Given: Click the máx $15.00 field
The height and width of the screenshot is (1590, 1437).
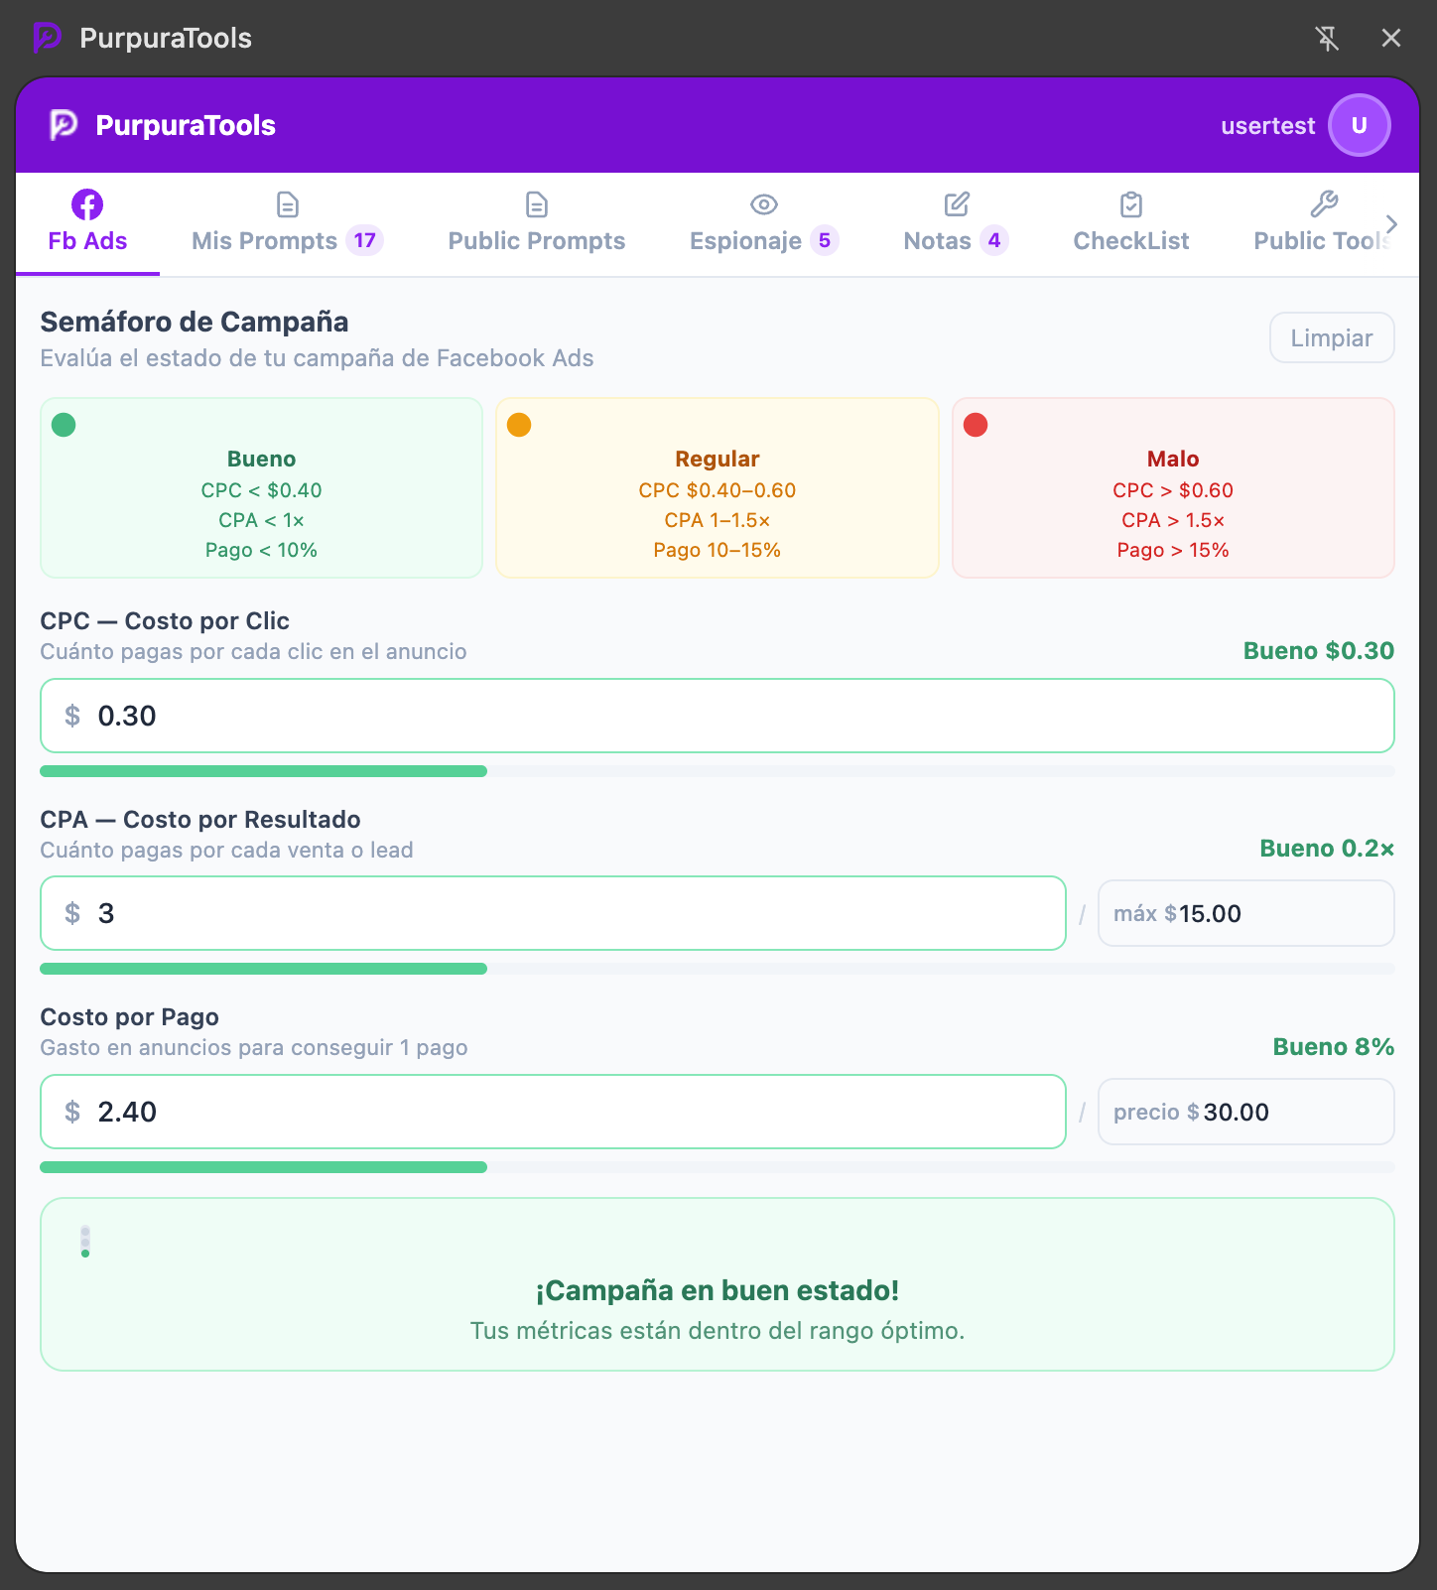Looking at the screenshot, I should (1246, 913).
